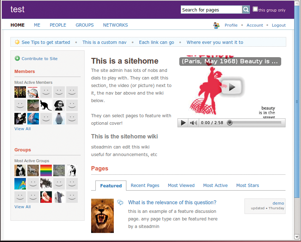Switch to the Most Stars tab
Screen dimensions: 301x242
[248, 186]
